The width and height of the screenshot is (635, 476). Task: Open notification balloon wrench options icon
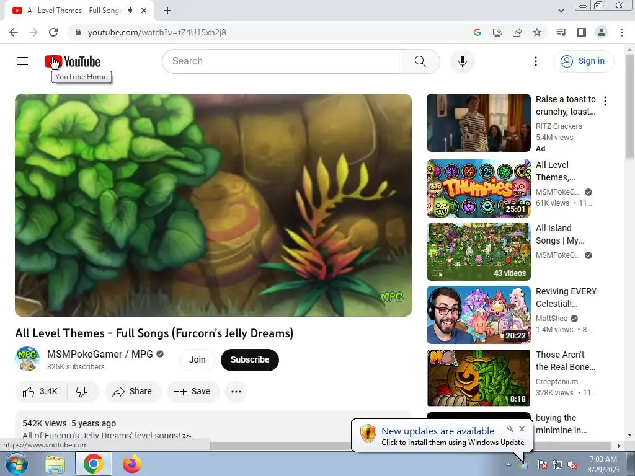[510, 429]
